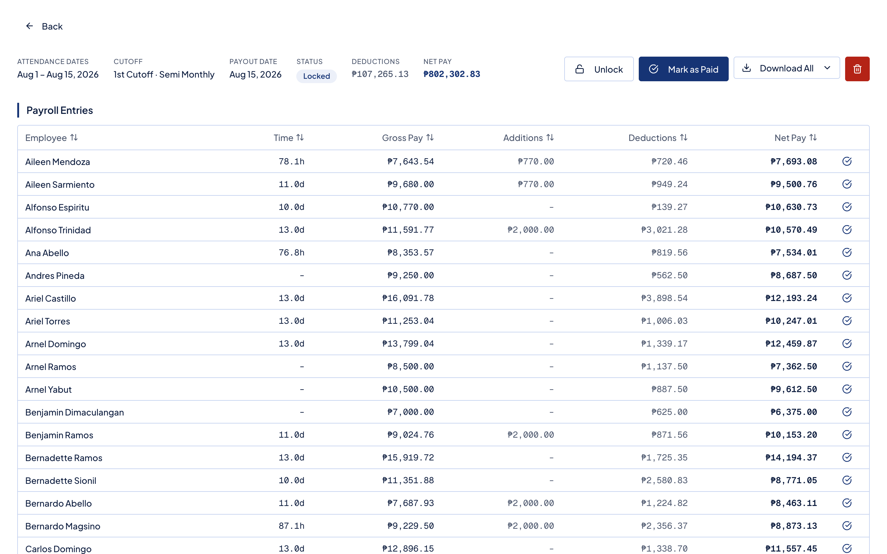Click check-circle icon for Aileen Sarmiento
The image size is (887, 554).
click(847, 184)
